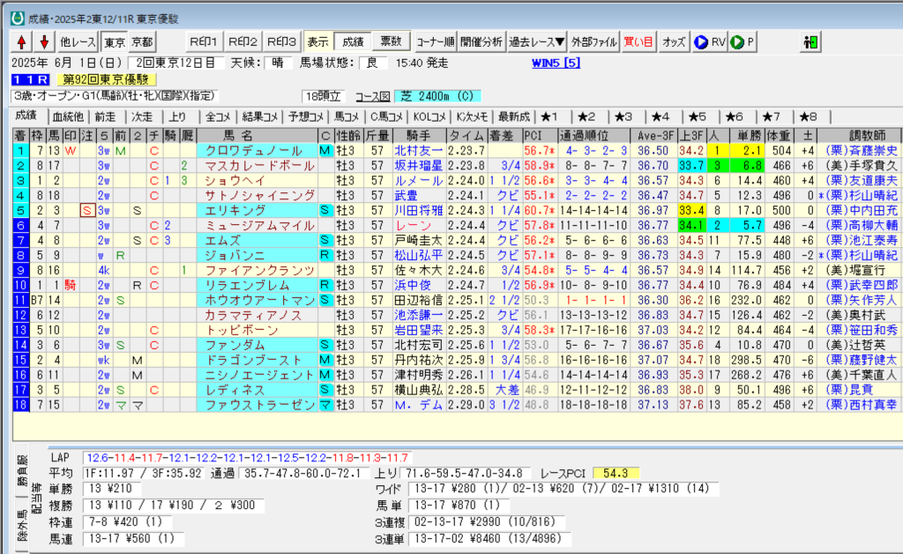The height and width of the screenshot is (554, 903).
Task: Expand the 過去レース▼ dropdown
Action: [x=537, y=42]
